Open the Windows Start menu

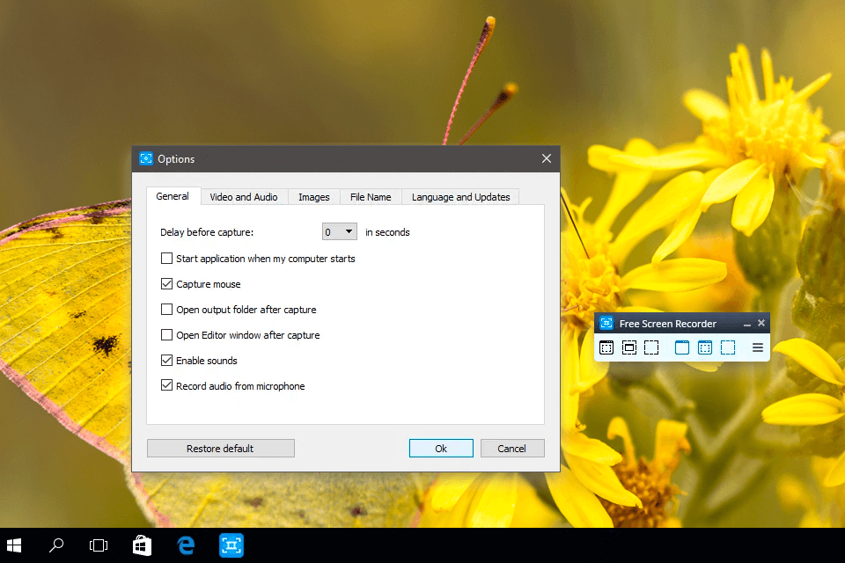tap(14, 545)
